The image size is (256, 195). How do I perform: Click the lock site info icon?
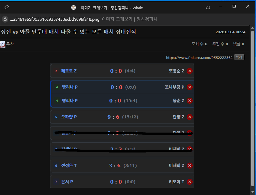click(x=5, y=19)
